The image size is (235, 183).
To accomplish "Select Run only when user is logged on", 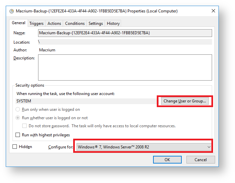I will pyautogui.click(x=18, y=109).
